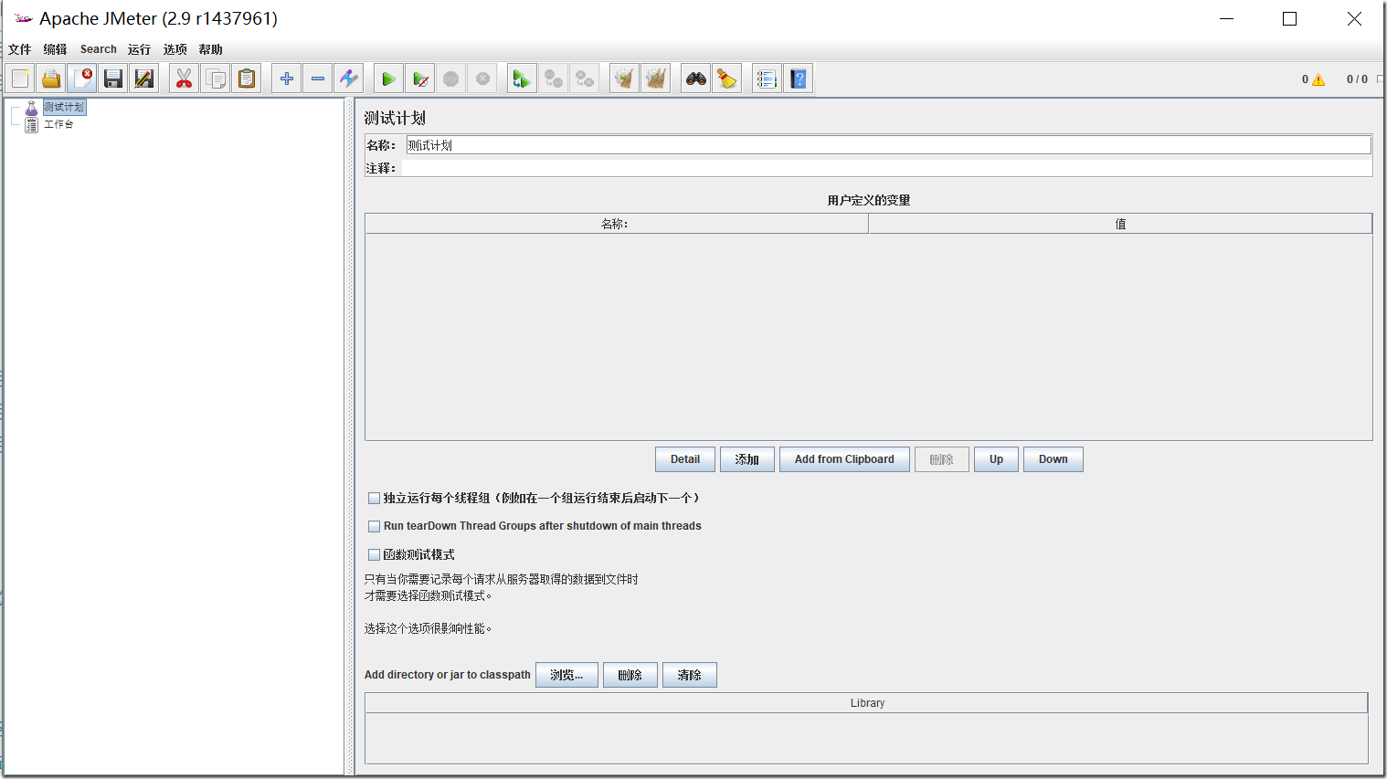
Task: Click the Save As pencil-floppy icon
Action: [144, 79]
